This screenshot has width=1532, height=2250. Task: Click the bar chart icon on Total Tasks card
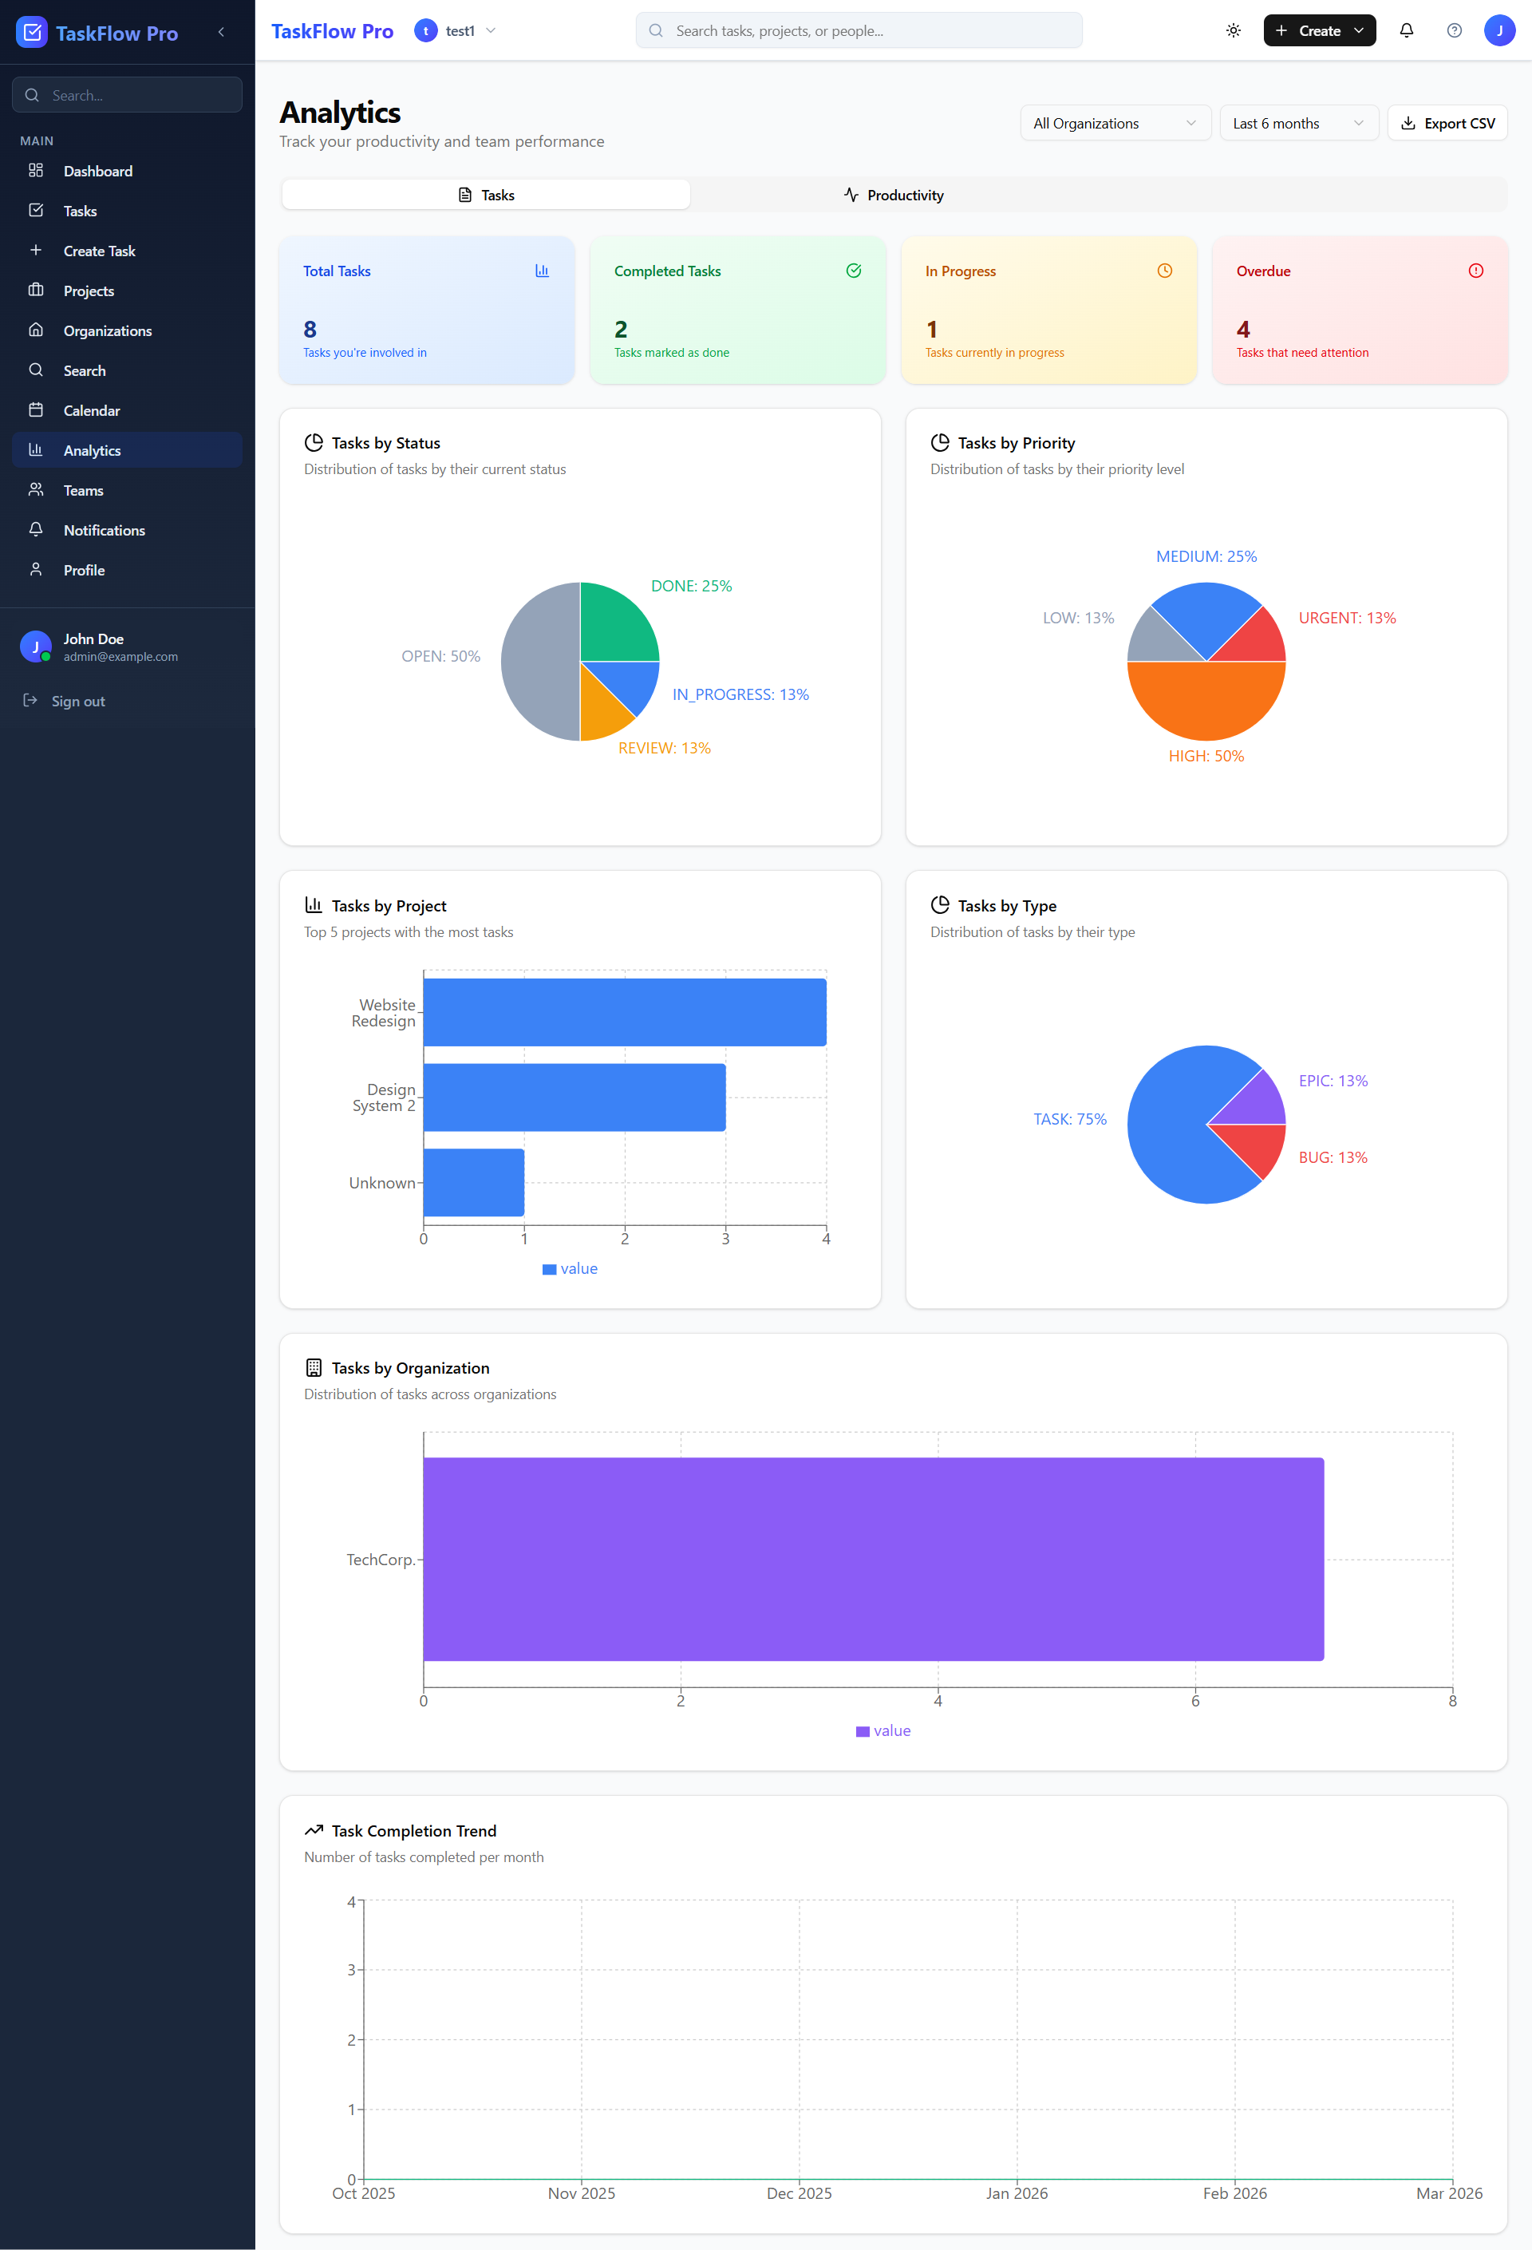[x=542, y=271]
